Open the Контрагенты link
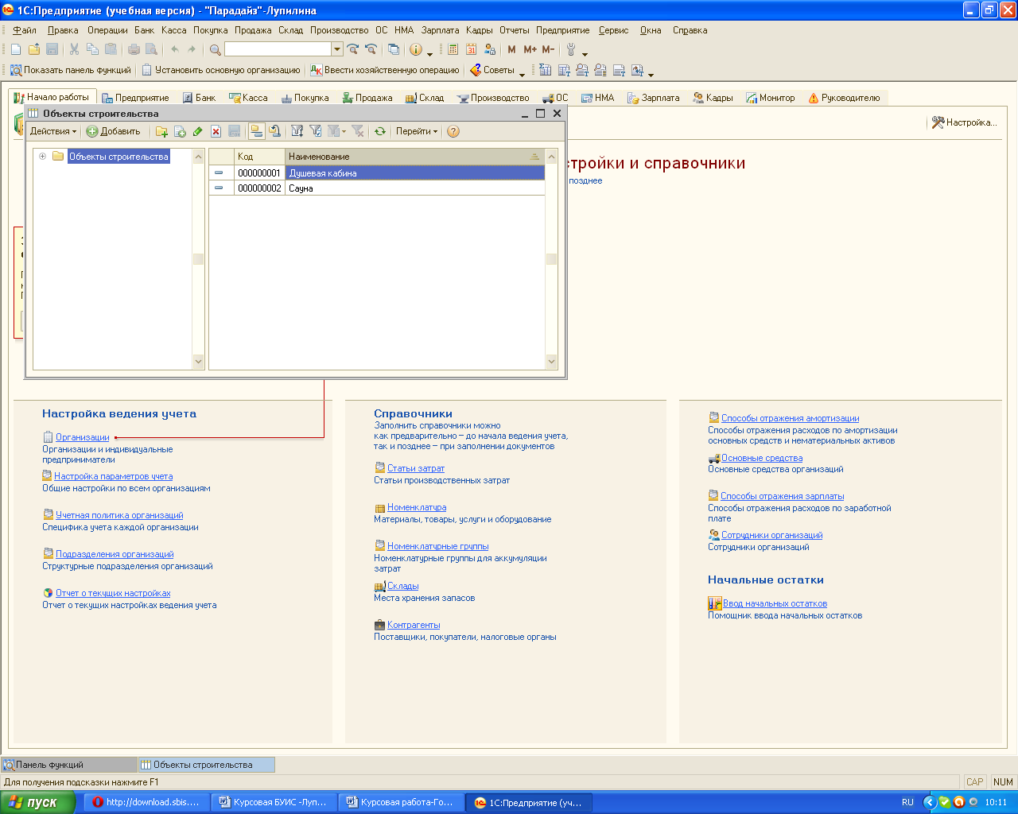1018x814 pixels. [413, 625]
